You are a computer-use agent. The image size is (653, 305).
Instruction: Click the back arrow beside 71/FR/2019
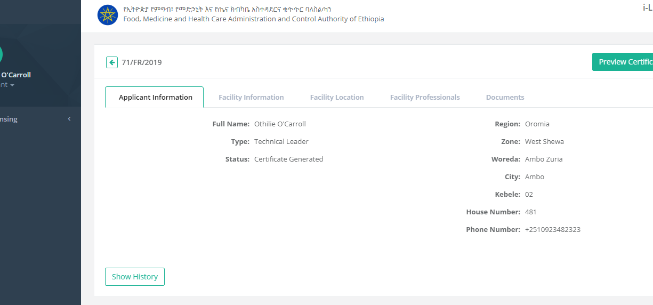point(111,62)
